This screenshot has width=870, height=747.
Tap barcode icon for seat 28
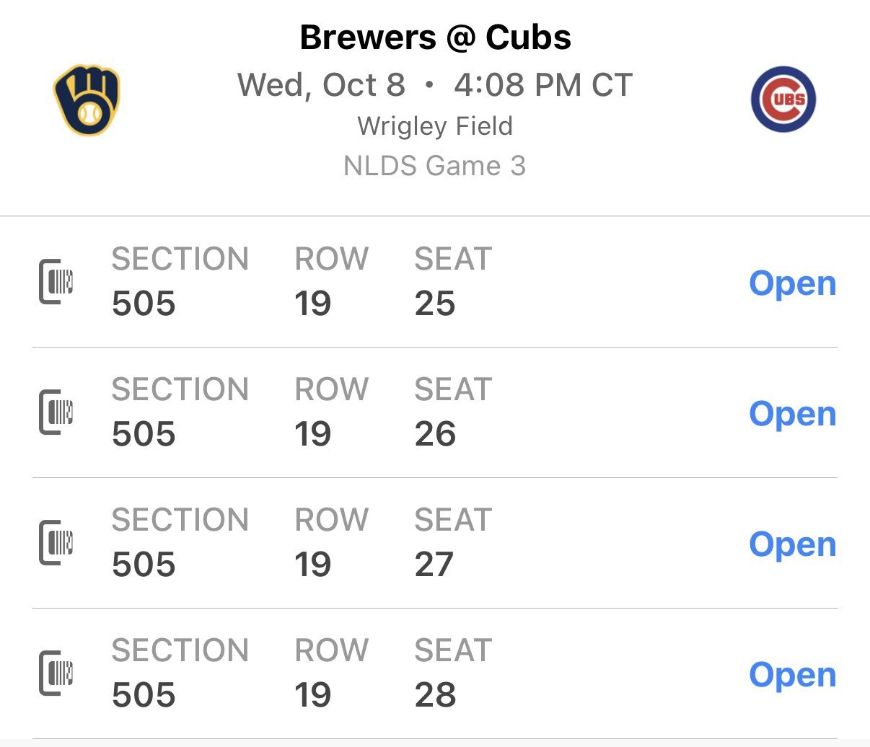coord(56,673)
